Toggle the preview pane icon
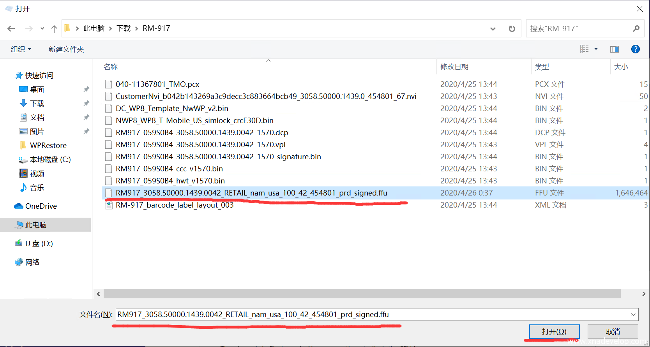 point(615,49)
